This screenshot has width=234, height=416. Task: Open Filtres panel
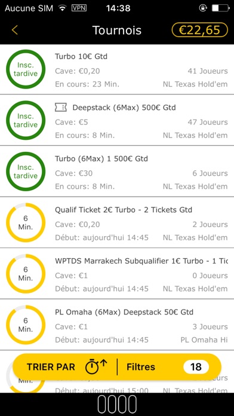click(141, 367)
